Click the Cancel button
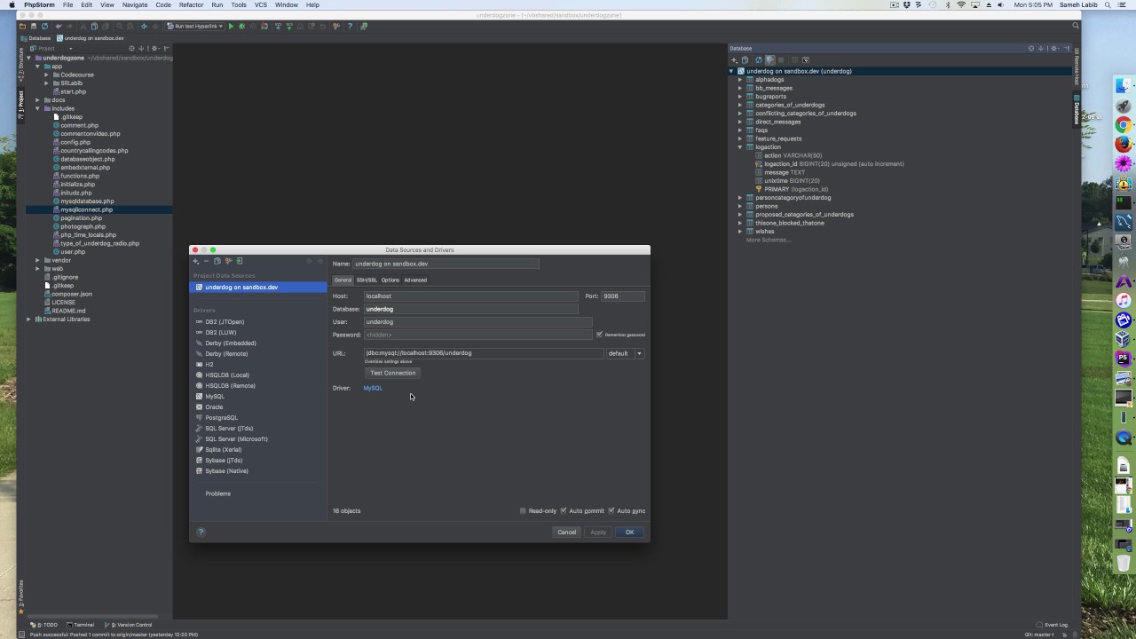Viewport: 1136px width, 639px height. click(x=567, y=532)
